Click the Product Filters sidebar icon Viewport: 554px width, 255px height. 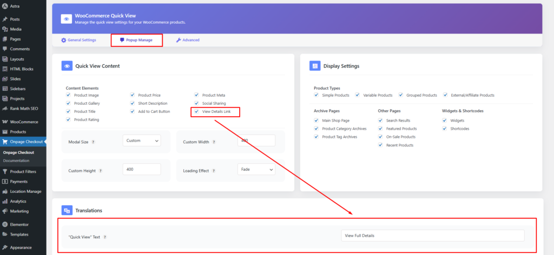point(5,172)
